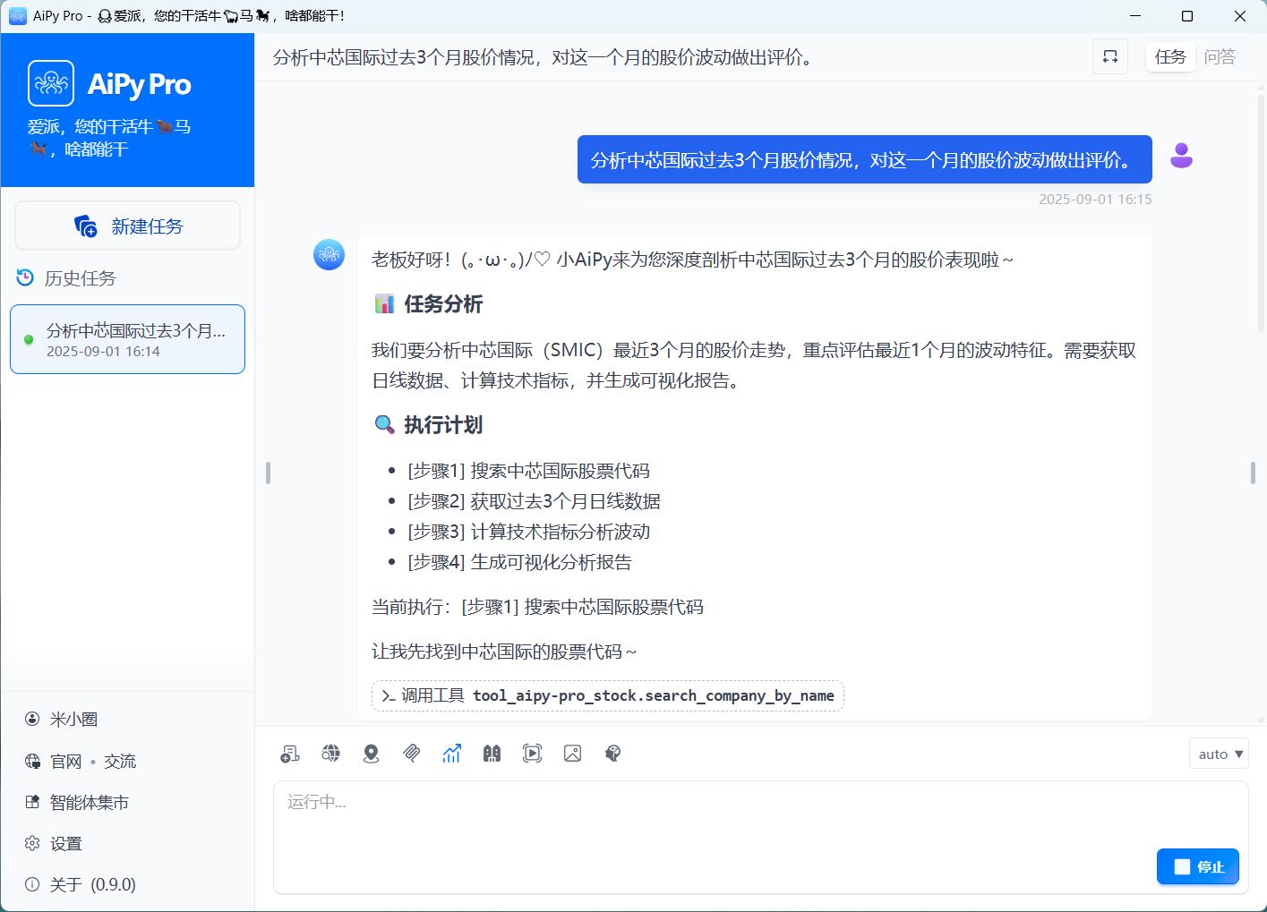
Task: Click the AiPy Pro icon in title bar
Action: [18, 15]
